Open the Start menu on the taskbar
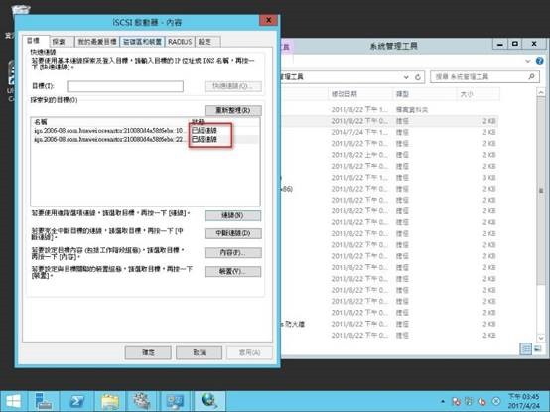 point(13,401)
